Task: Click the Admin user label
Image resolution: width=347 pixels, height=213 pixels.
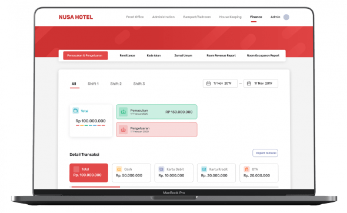Action: tap(275, 17)
